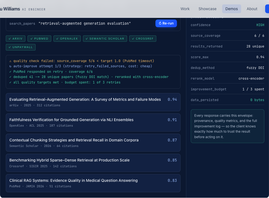Click the Re-run button
Viewport: 269px width, 198px height.
click(166, 23)
